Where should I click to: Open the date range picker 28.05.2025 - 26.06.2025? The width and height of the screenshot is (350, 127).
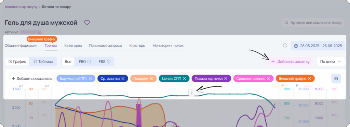(318, 46)
